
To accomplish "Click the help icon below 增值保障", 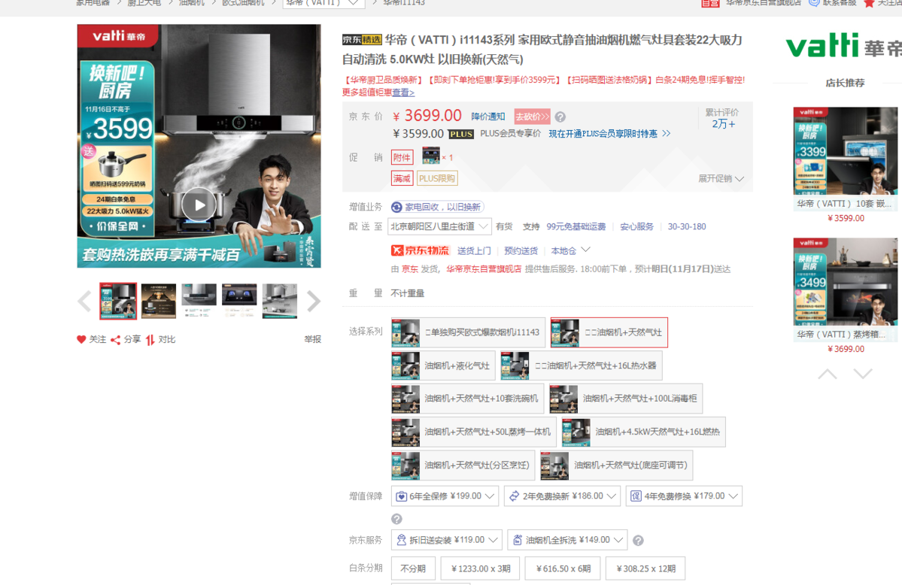I will click(x=397, y=519).
